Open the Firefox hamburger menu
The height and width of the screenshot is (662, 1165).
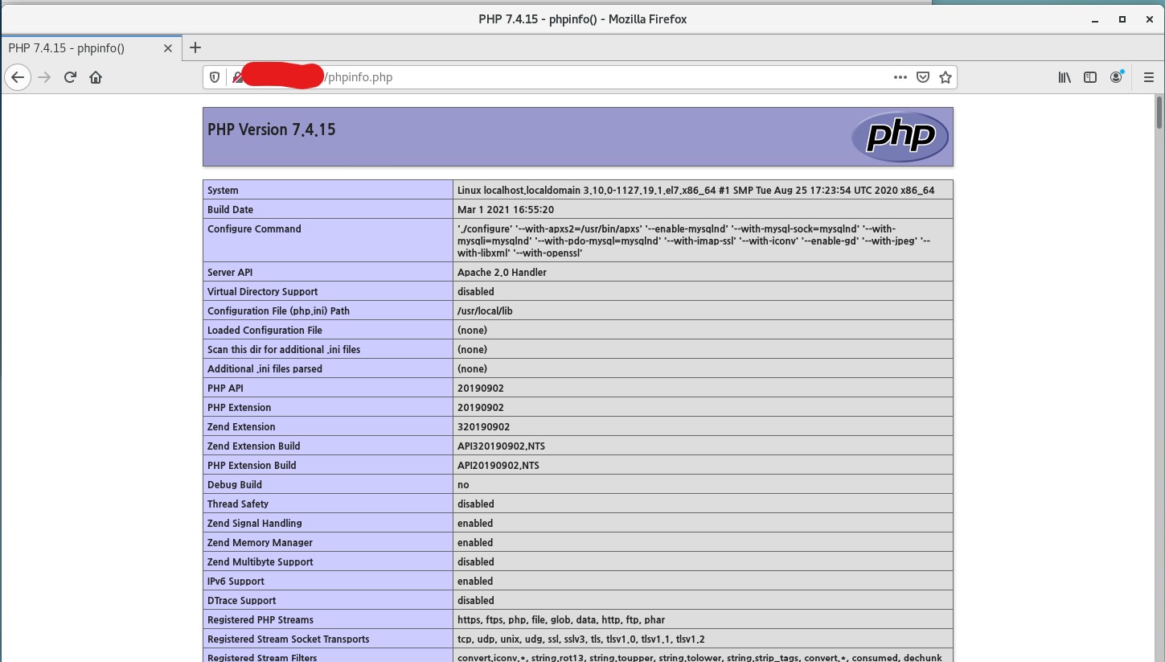[x=1148, y=77]
